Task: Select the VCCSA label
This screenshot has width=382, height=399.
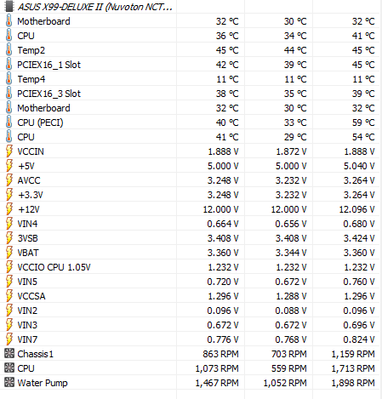Action: pyautogui.click(x=31, y=296)
